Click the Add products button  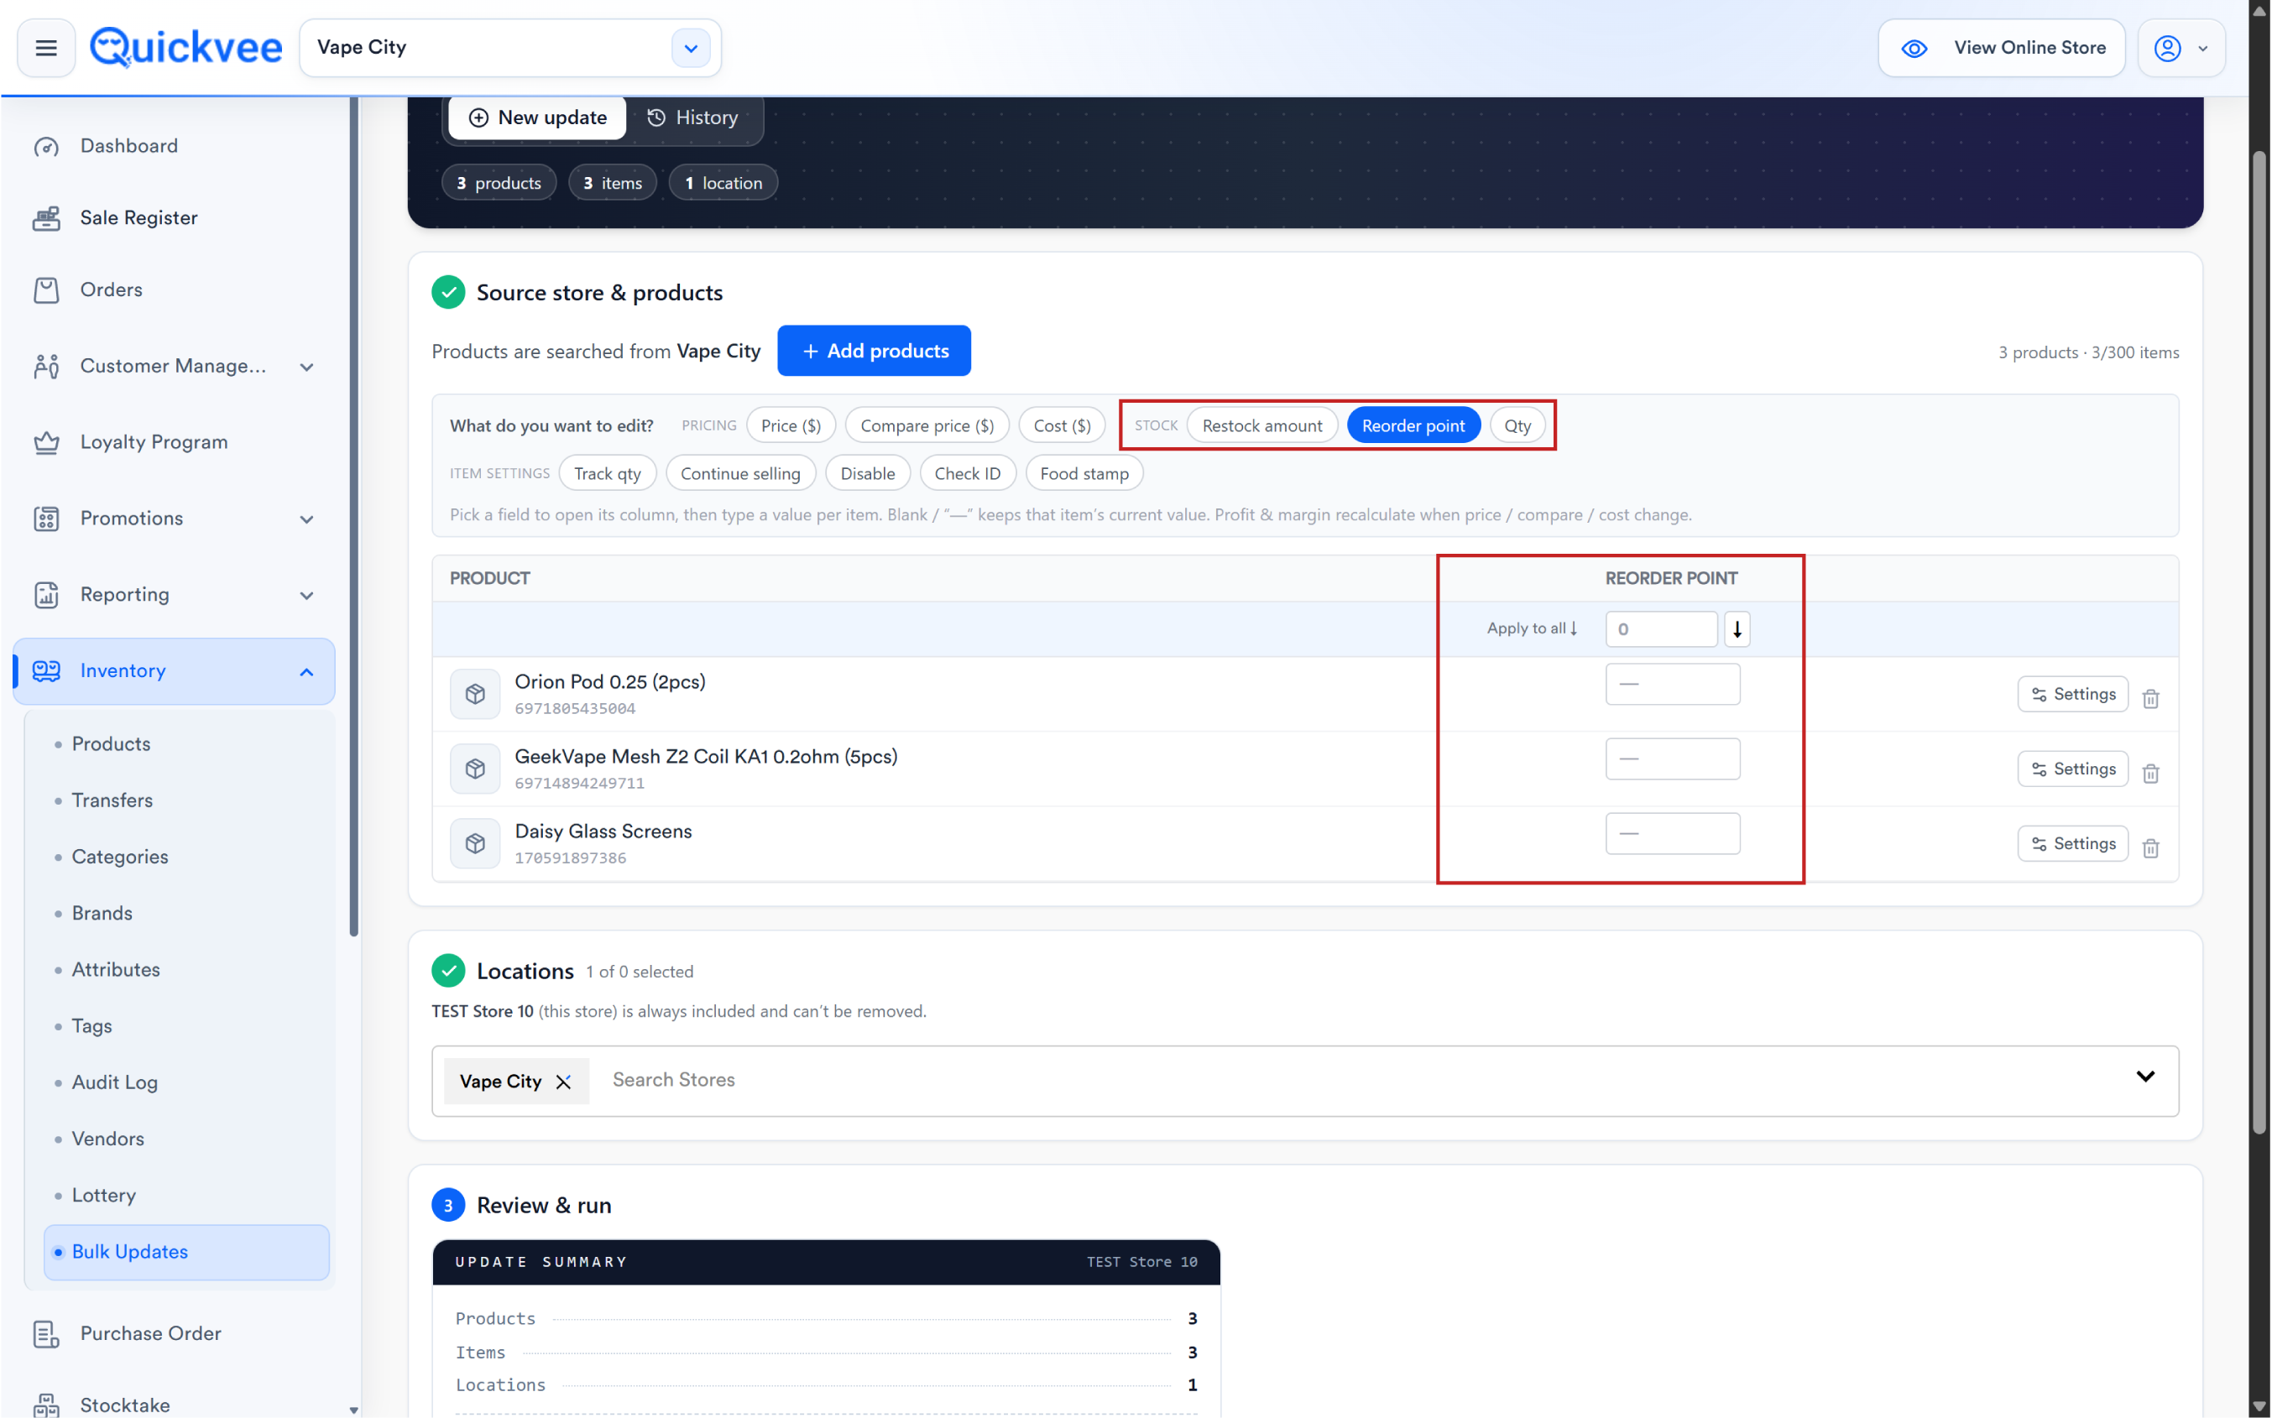pos(874,351)
